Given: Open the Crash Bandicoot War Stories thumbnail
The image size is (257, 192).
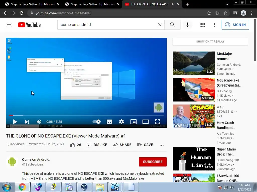Looking at the screenshot, I should pos(194,116).
